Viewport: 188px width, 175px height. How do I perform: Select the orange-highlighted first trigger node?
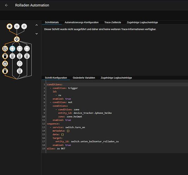coord(9,26)
